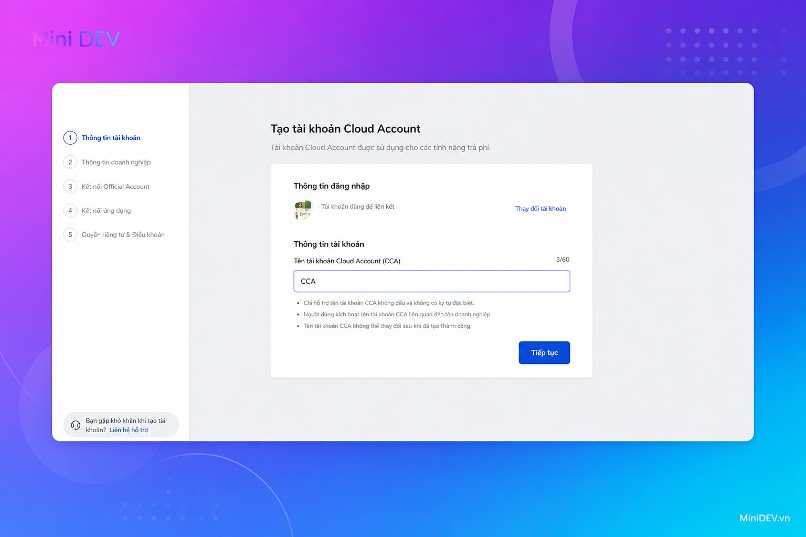This screenshot has width=806, height=537.
Task: Select step 1 number circle
Action: [70, 138]
